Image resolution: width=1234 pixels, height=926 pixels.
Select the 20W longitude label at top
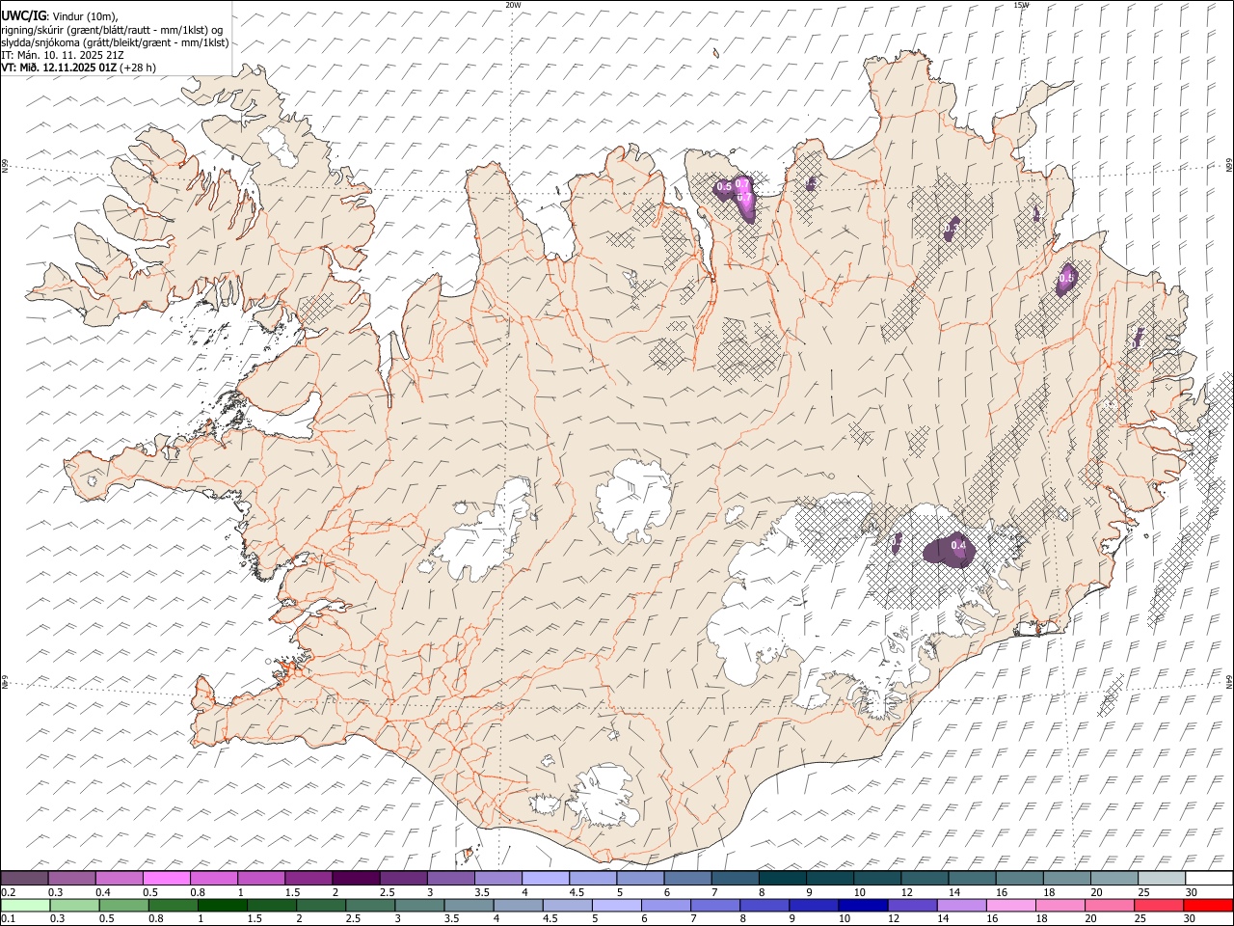(513, 4)
